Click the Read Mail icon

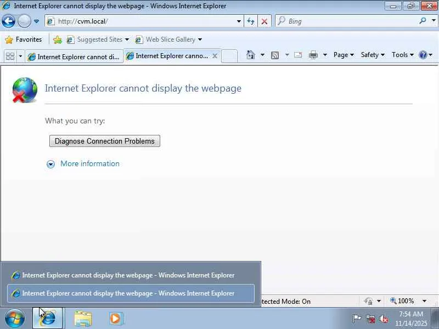point(298,55)
